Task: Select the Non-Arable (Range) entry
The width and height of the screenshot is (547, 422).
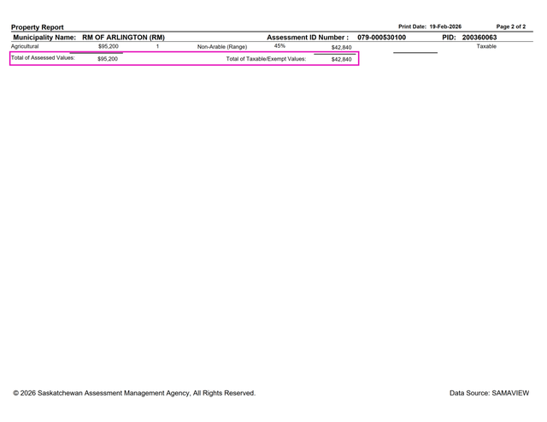Action: [x=222, y=47]
